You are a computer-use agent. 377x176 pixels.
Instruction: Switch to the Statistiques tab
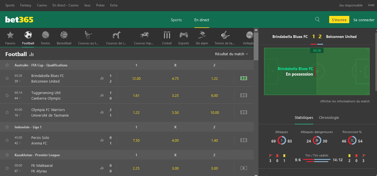(x=304, y=118)
